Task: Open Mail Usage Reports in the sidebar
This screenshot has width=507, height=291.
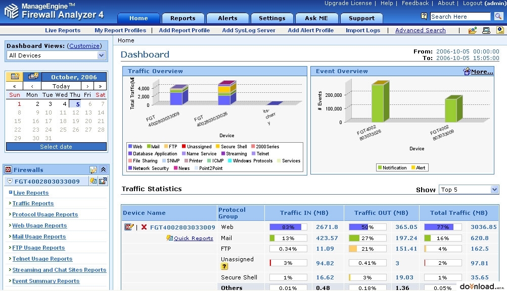Action: 39,237
